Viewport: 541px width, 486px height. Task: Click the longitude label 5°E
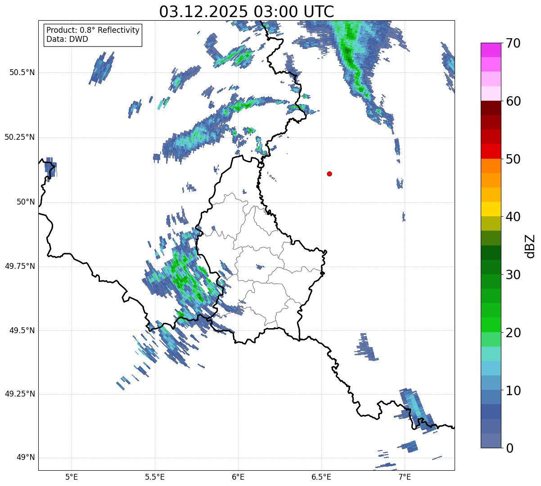72,477
